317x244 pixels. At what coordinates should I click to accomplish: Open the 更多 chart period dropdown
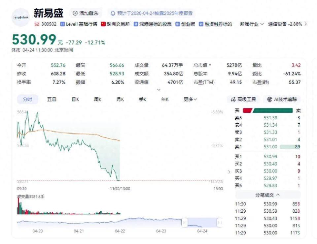click(190, 99)
